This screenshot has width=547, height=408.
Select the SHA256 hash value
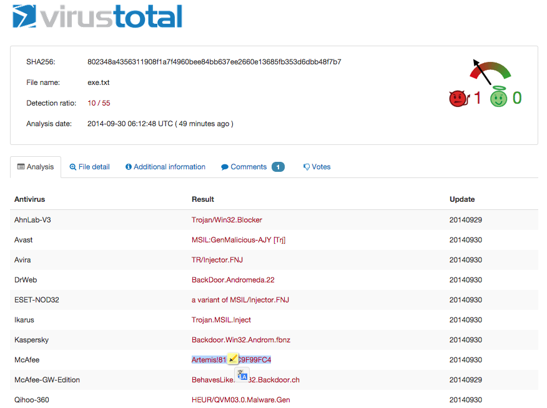[214, 62]
